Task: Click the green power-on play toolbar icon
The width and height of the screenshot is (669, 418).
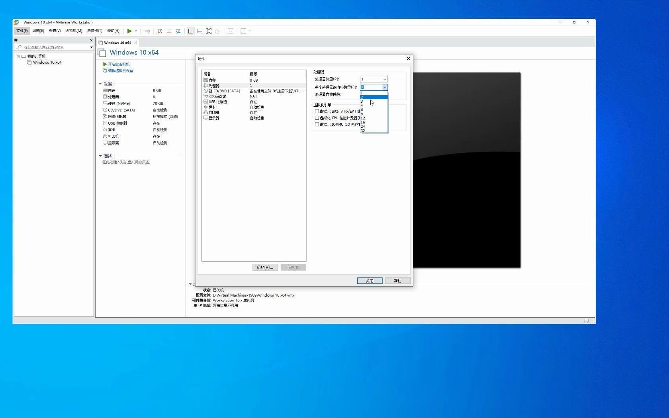Action: [129, 31]
